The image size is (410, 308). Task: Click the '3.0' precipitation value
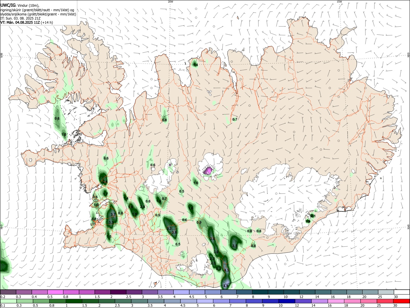(216, 252)
